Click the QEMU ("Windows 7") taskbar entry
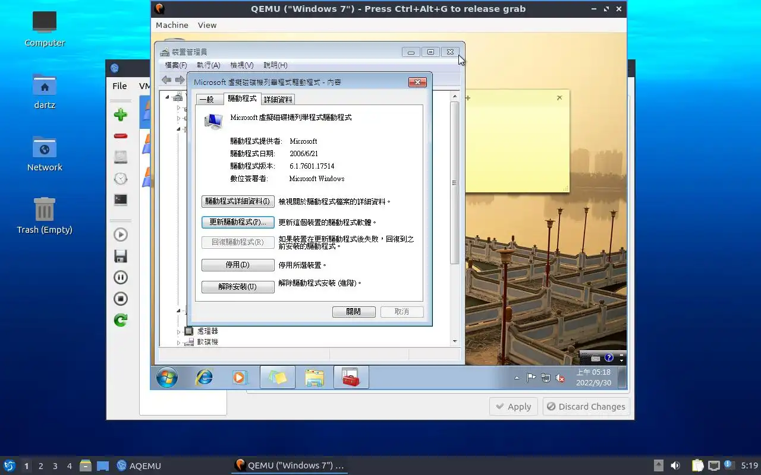761x475 pixels. [x=290, y=466]
